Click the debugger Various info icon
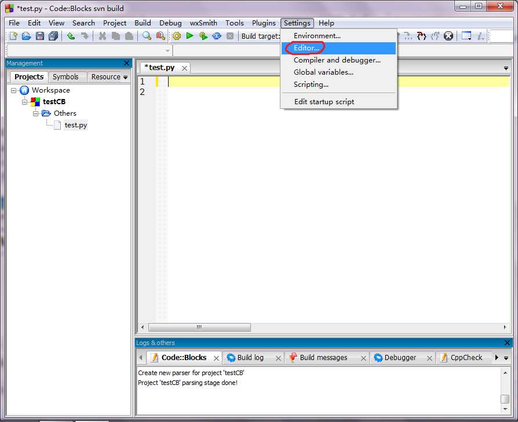 click(x=480, y=36)
